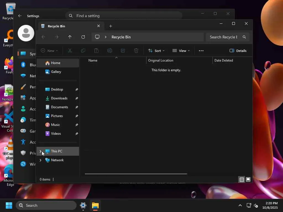Close the Recycle Bin tab
This screenshot has height=212, width=283.
point(99,26)
